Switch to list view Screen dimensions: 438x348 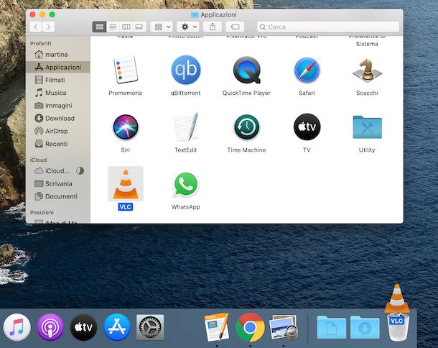point(113,27)
